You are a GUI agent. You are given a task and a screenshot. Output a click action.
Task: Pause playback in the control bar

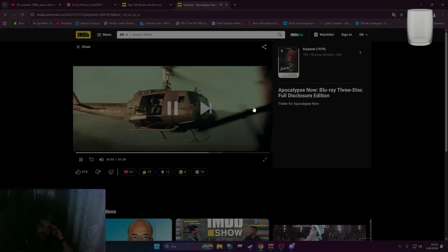81,160
